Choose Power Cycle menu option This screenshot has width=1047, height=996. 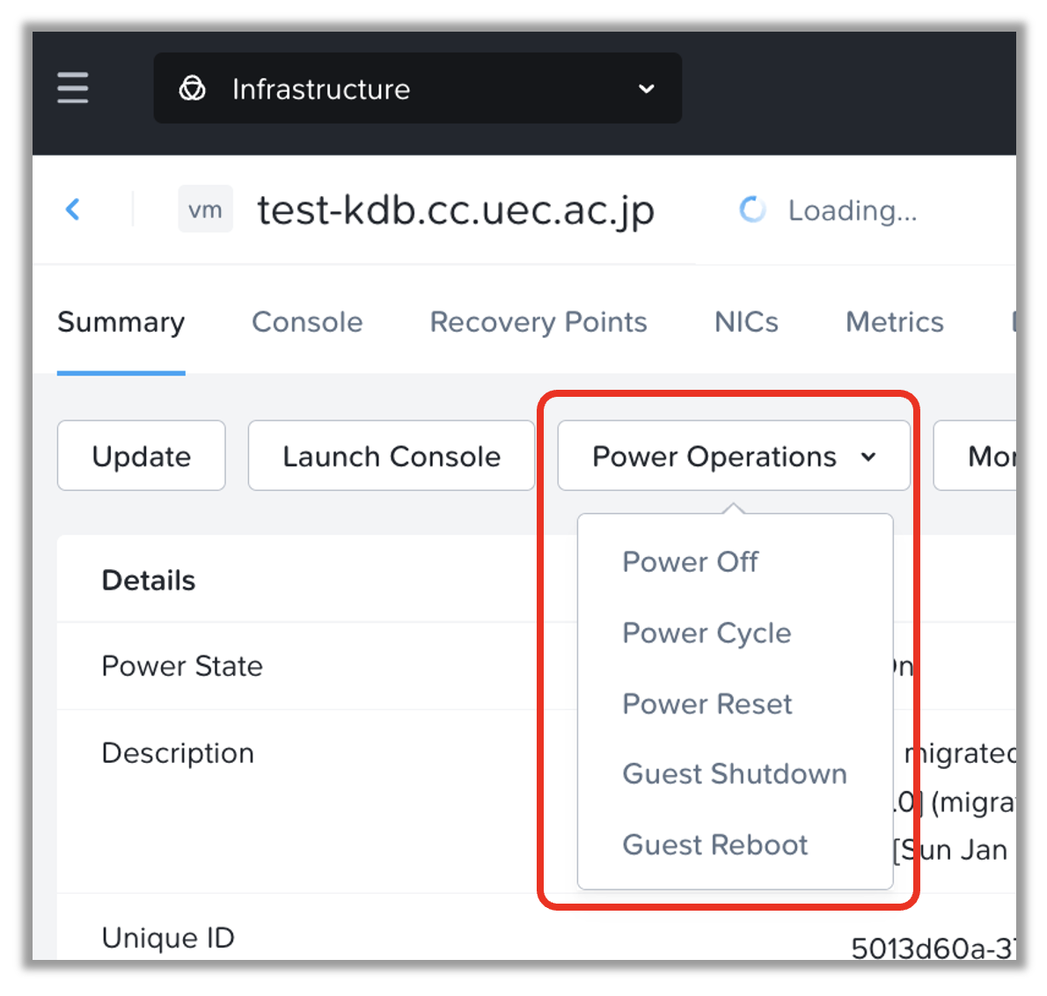(707, 633)
